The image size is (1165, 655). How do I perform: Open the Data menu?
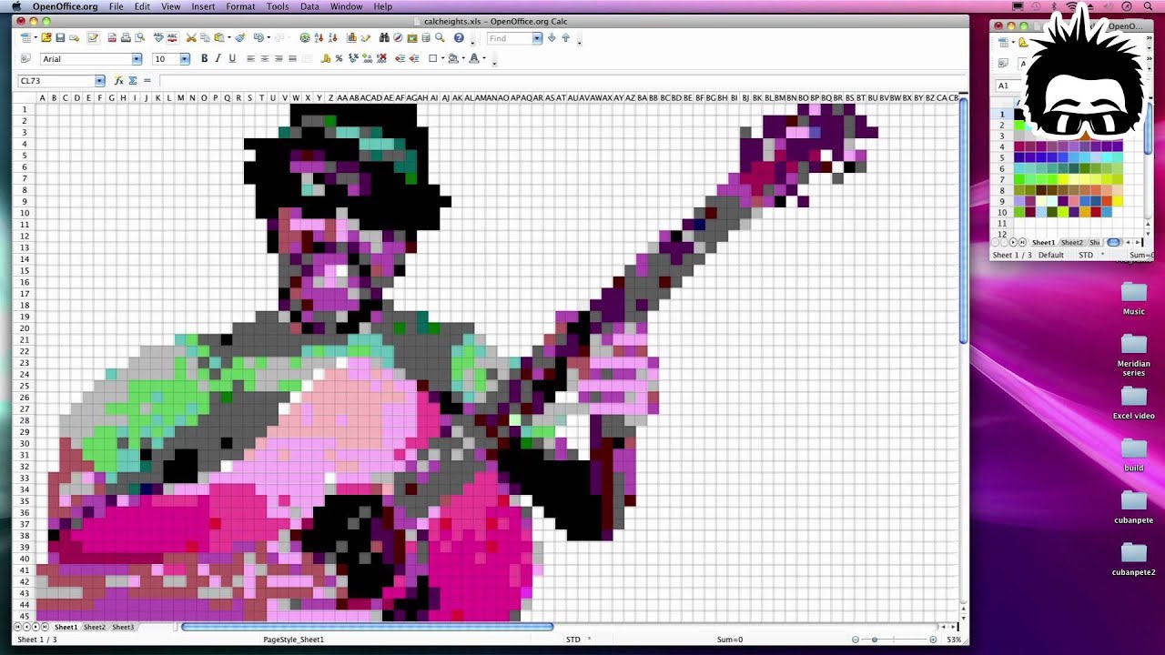point(309,6)
